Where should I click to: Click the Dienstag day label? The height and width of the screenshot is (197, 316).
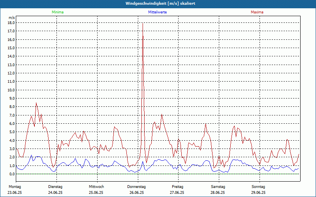point(55,187)
